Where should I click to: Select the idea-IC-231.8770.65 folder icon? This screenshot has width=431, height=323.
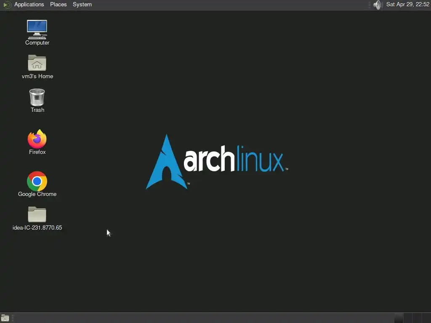[37, 218]
